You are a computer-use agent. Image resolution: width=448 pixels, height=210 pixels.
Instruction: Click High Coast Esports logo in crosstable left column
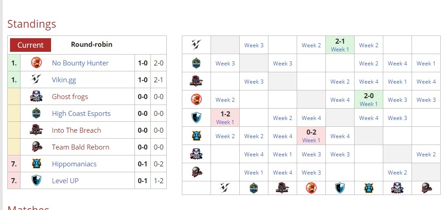pyautogui.click(x=196, y=63)
